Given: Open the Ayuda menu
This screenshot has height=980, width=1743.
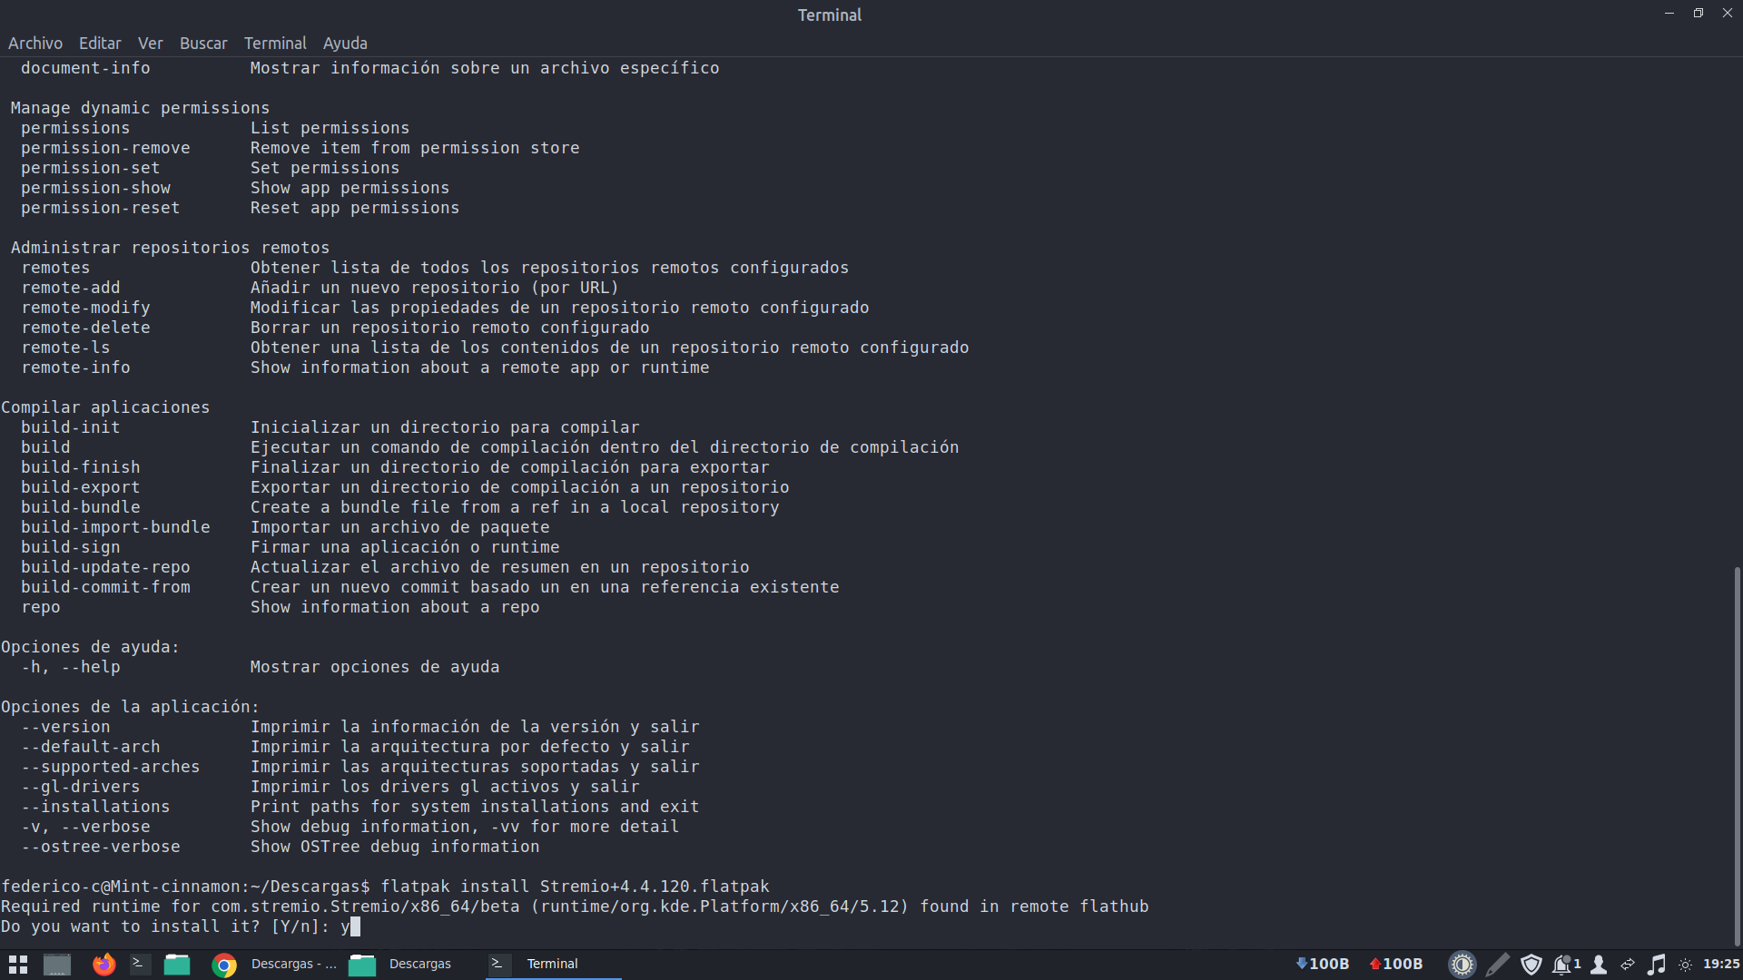Looking at the screenshot, I should click(x=345, y=44).
